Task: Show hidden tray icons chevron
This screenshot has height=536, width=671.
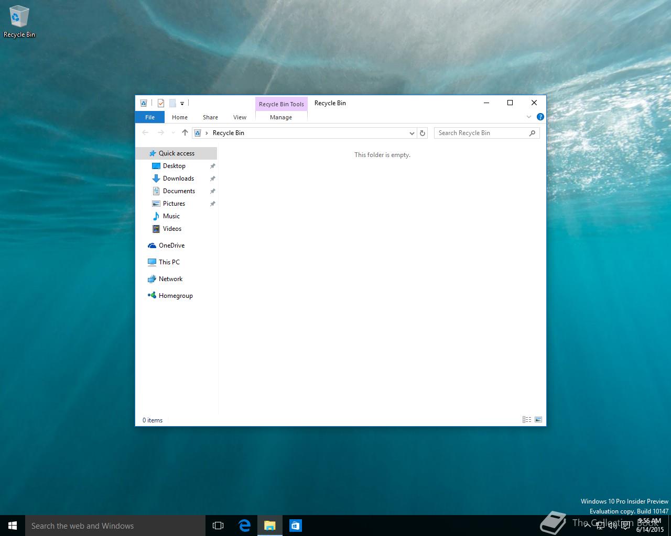Action: tap(588, 525)
